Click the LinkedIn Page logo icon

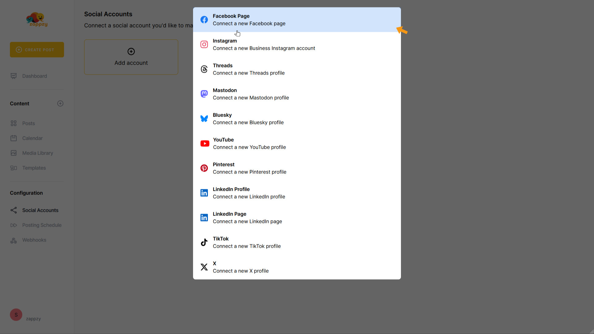[x=204, y=218]
